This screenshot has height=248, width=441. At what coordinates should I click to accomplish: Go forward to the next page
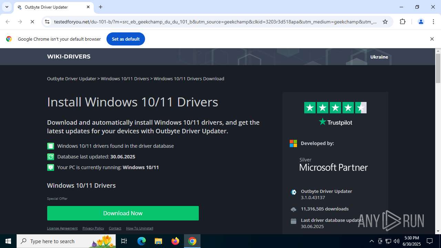(20, 22)
